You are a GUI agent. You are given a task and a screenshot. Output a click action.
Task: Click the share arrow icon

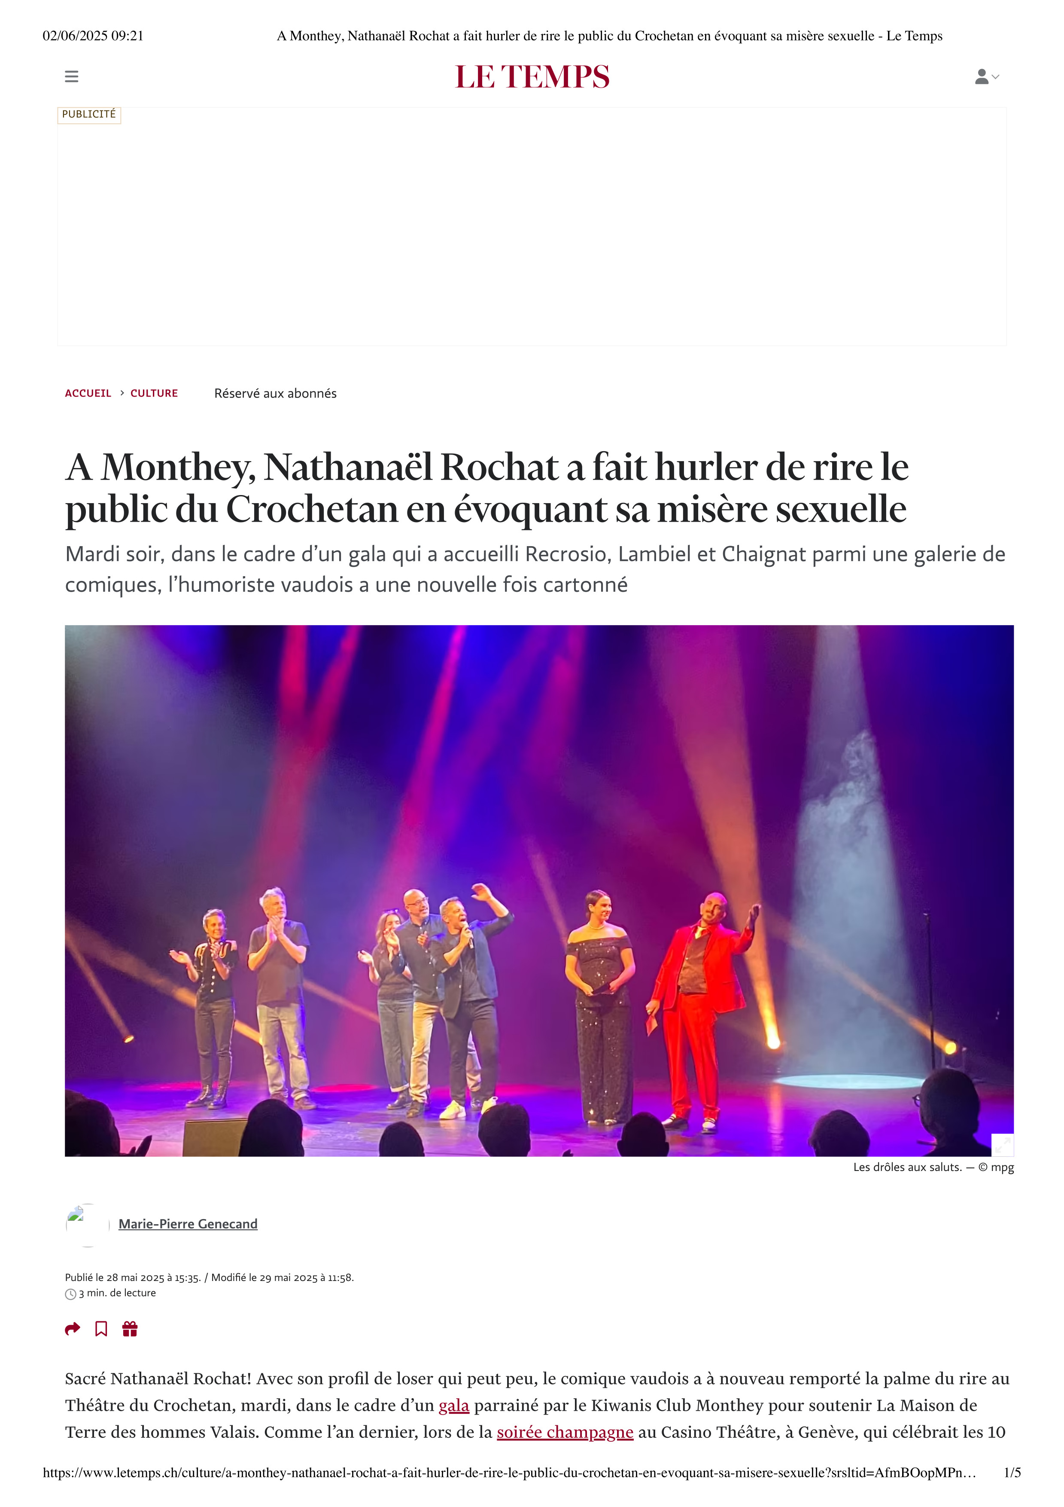pos(72,1329)
